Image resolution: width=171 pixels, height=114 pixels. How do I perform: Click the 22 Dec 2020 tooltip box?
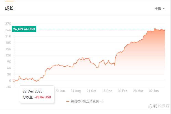pos(37,94)
